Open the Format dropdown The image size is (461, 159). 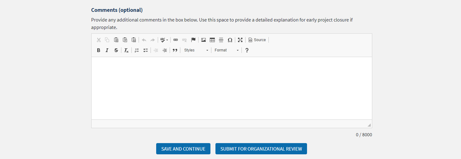tap(226, 50)
